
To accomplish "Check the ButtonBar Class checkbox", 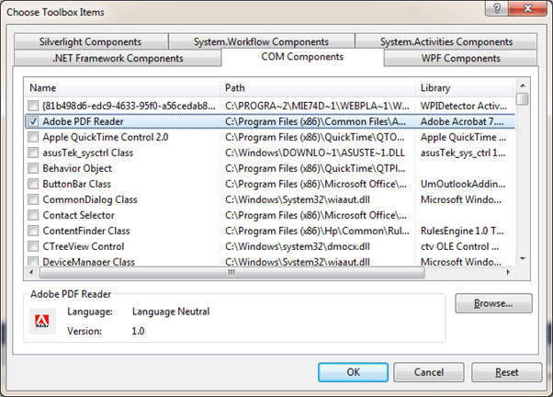I will coord(33,184).
